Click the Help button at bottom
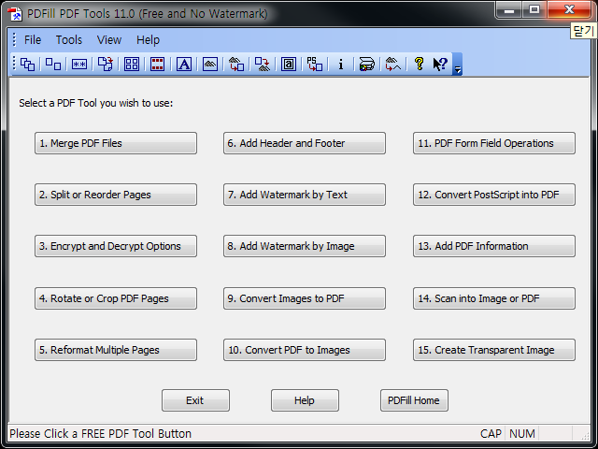Screen dimensions: 598x449 point(305,400)
